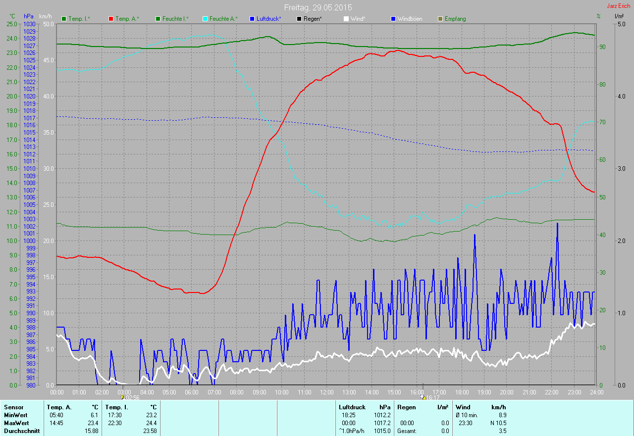
Task: Click the 'MinWert' row label
Action: [15, 415]
